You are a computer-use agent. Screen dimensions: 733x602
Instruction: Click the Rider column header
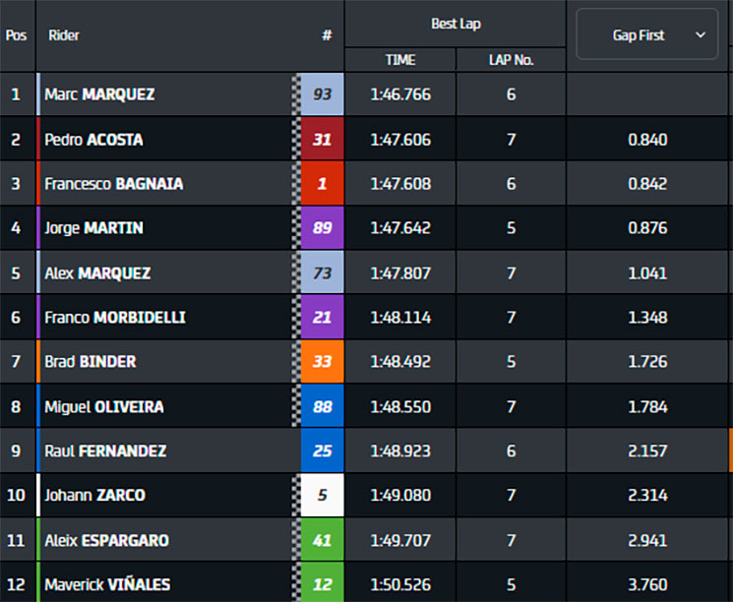[64, 35]
